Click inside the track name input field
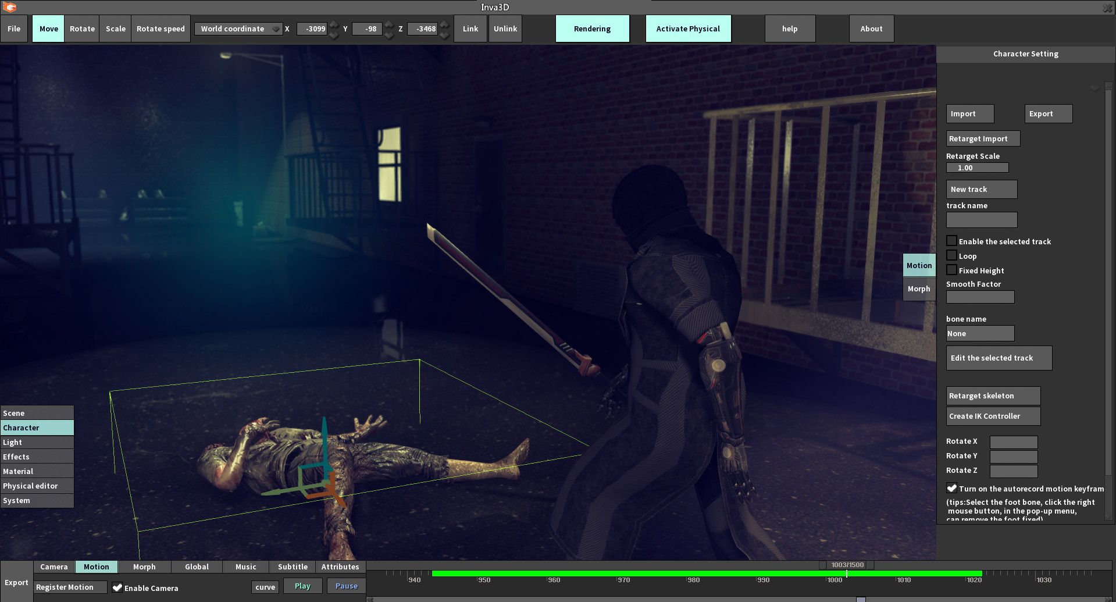This screenshot has width=1116, height=602. pyautogui.click(x=981, y=219)
